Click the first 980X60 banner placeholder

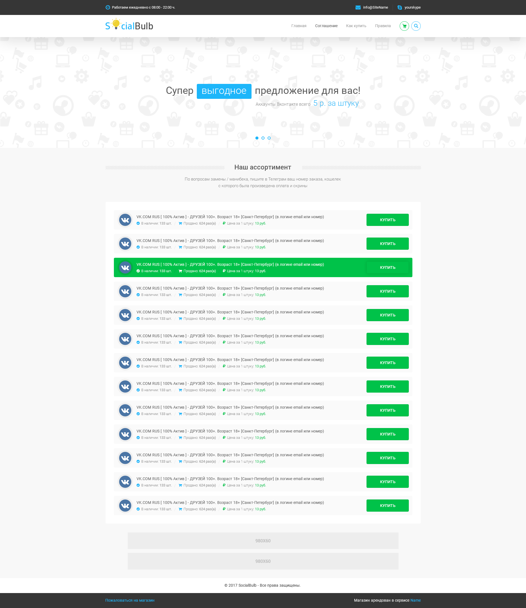263,541
